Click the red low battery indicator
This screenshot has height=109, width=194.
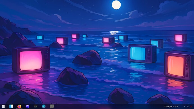pyautogui.click(x=191, y=106)
